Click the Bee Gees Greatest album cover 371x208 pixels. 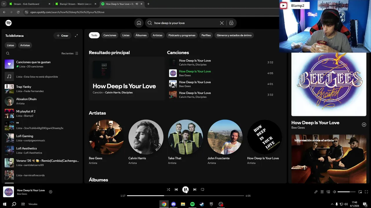coord(329,84)
